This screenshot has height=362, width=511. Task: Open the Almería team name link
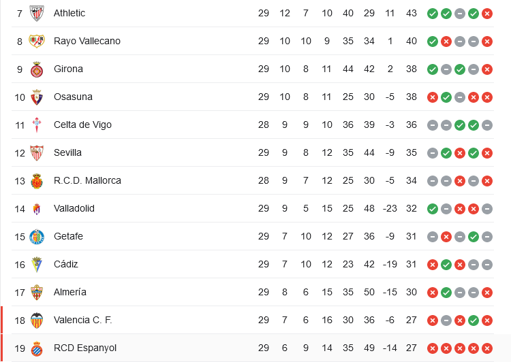click(x=70, y=292)
